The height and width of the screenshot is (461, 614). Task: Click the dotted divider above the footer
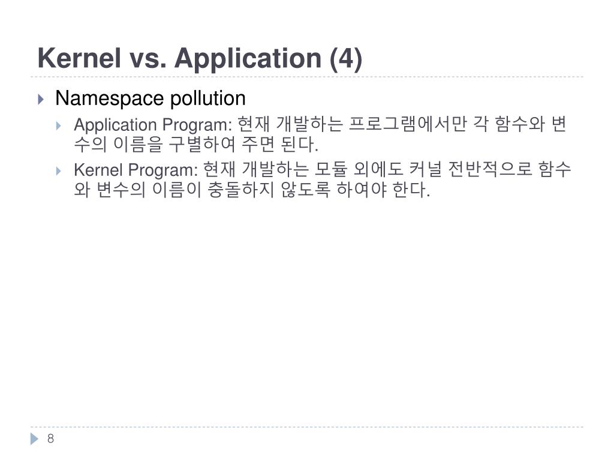(x=307, y=427)
